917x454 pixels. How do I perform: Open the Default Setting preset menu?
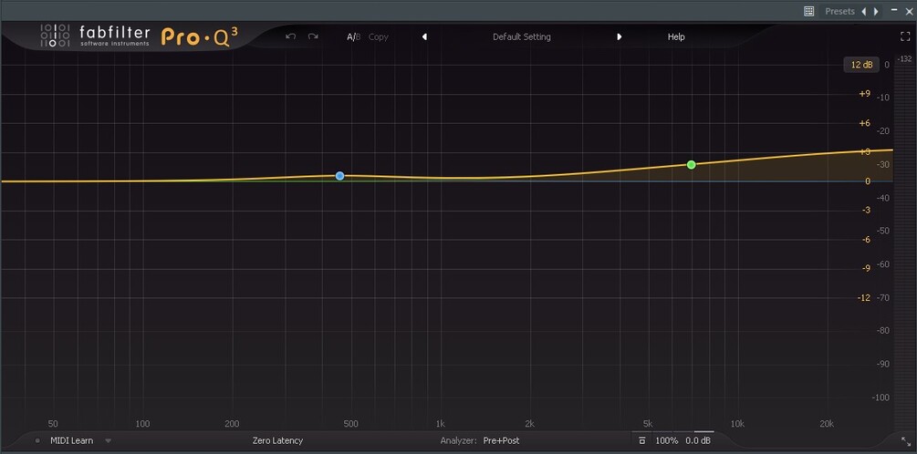point(522,36)
